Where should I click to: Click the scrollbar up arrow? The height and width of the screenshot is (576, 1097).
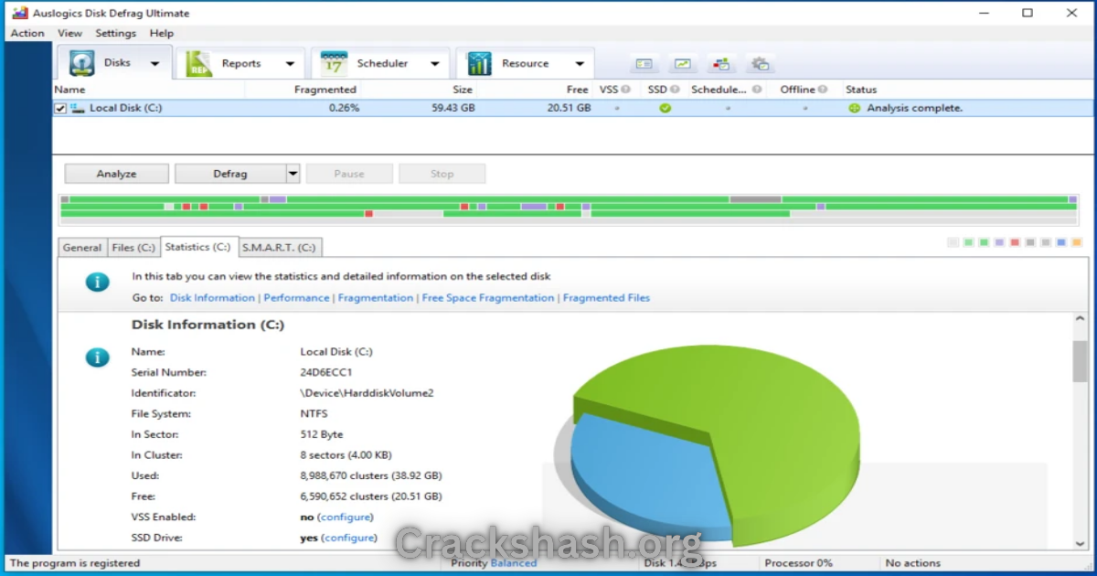(1080, 320)
